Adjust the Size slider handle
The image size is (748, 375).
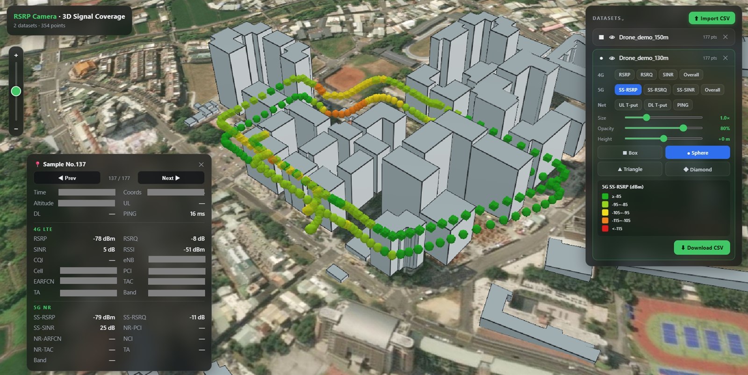(646, 118)
